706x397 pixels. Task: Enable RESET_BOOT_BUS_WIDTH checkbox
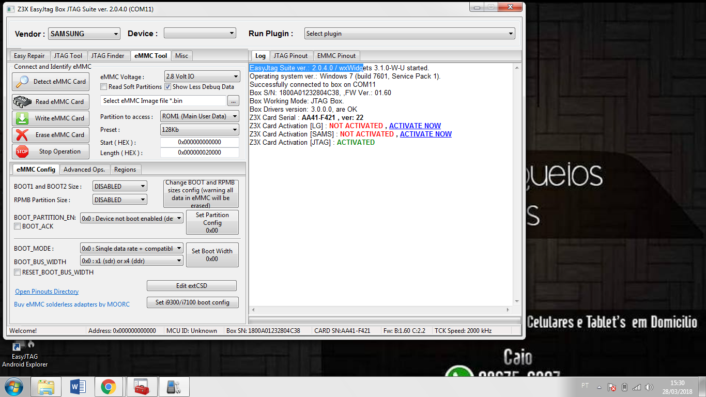coord(18,272)
